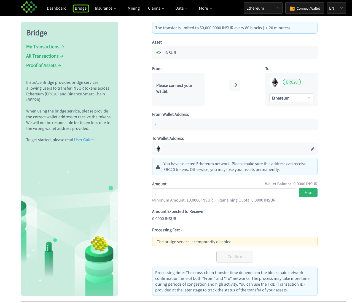The image size is (352, 303).
Task: Click 'Please connect your wallet.' box
Action: [178, 89]
